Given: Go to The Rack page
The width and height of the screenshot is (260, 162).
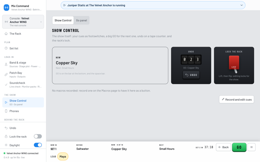Looking at the screenshot, I should [23, 34].
